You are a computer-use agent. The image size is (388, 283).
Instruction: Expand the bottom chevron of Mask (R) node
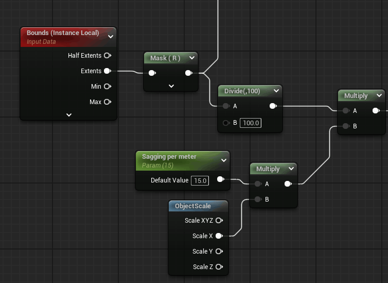[171, 86]
